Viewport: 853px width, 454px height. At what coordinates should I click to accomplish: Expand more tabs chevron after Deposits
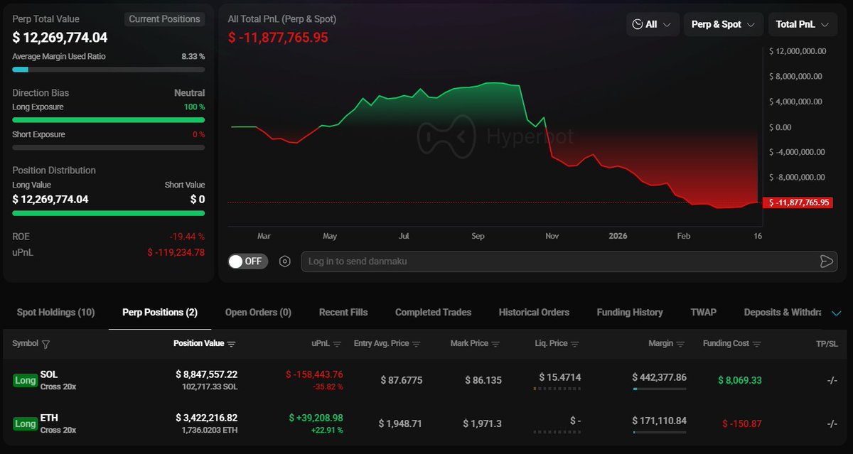pyautogui.click(x=836, y=313)
